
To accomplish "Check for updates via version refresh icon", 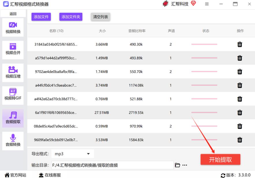I will coord(223,175).
